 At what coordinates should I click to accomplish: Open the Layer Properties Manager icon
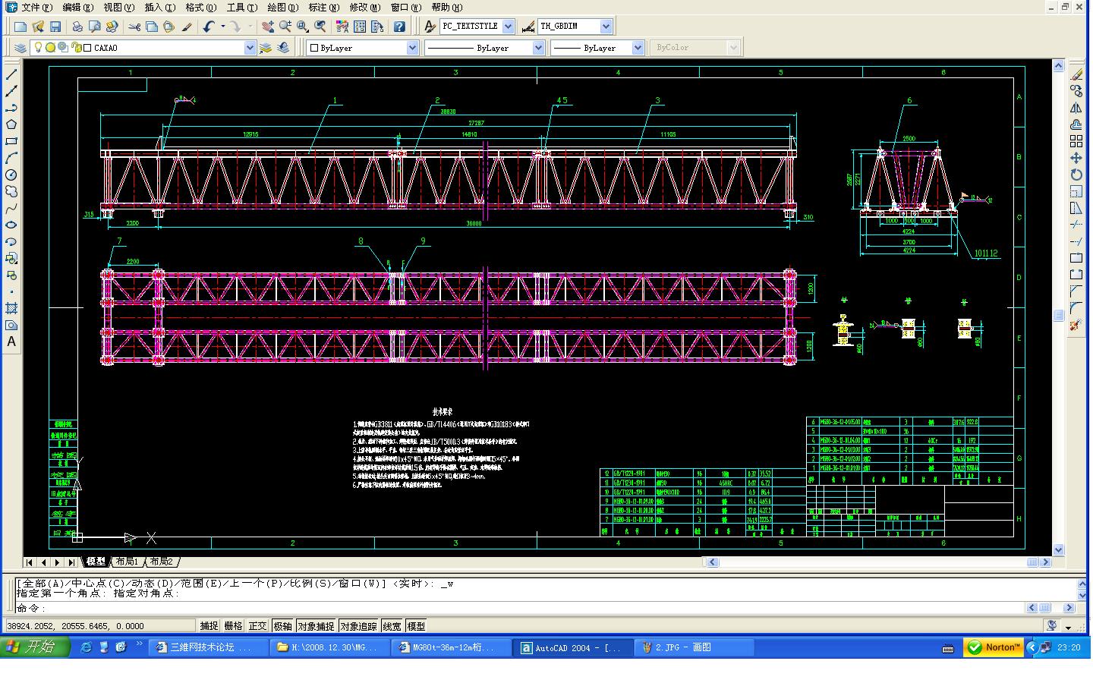click(x=20, y=48)
